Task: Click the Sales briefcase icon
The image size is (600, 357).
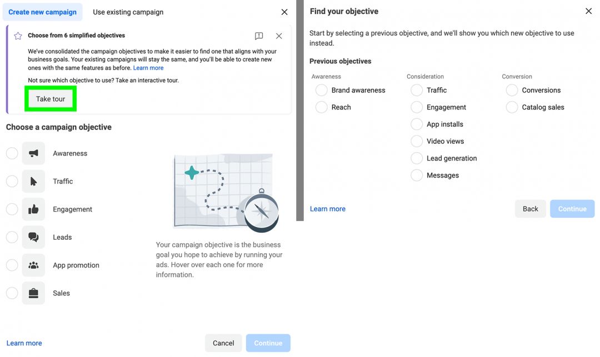Action: [33, 293]
